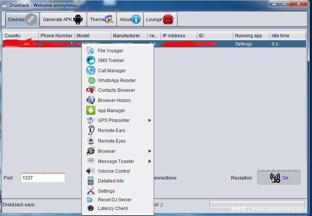Open the About tab

pyautogui.click(x=130, y=19)
